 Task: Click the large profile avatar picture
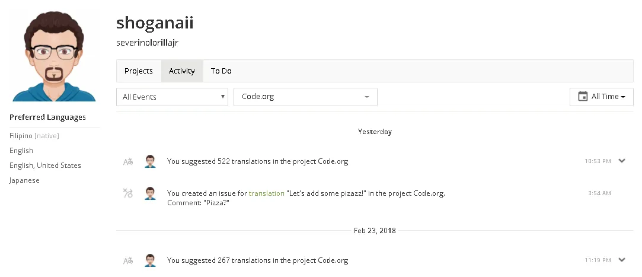tap(54, 56)
